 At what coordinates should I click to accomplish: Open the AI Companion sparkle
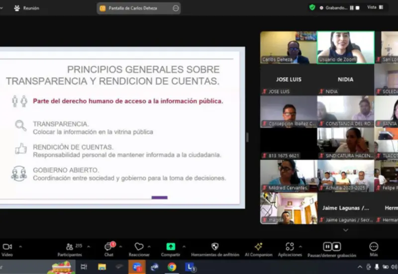pyautogui.click(x=258, y=250)
